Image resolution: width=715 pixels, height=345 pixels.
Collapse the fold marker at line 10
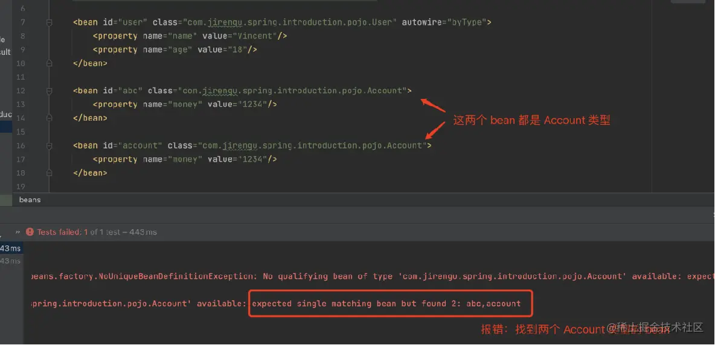(50, 63)
